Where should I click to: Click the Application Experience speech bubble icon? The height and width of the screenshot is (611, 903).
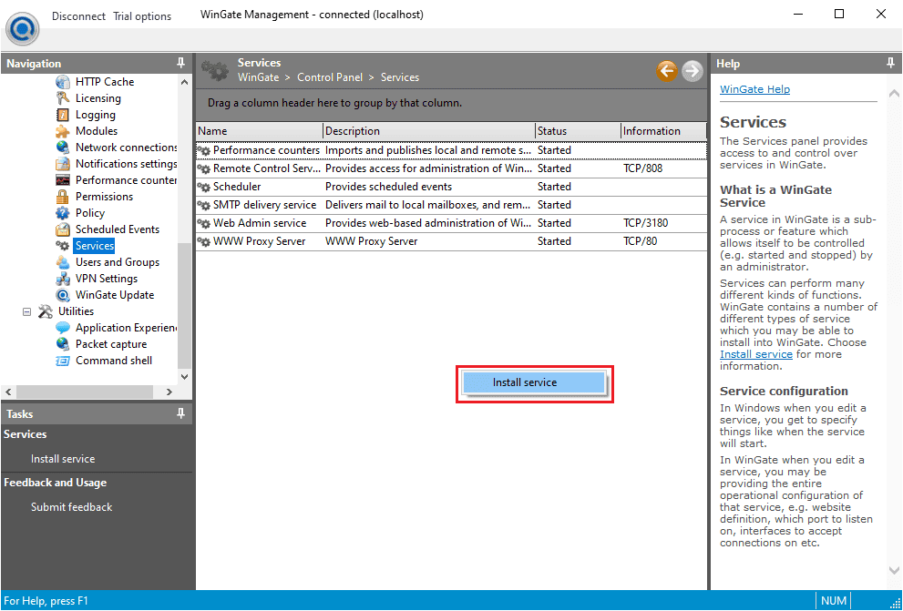[63, 328]
